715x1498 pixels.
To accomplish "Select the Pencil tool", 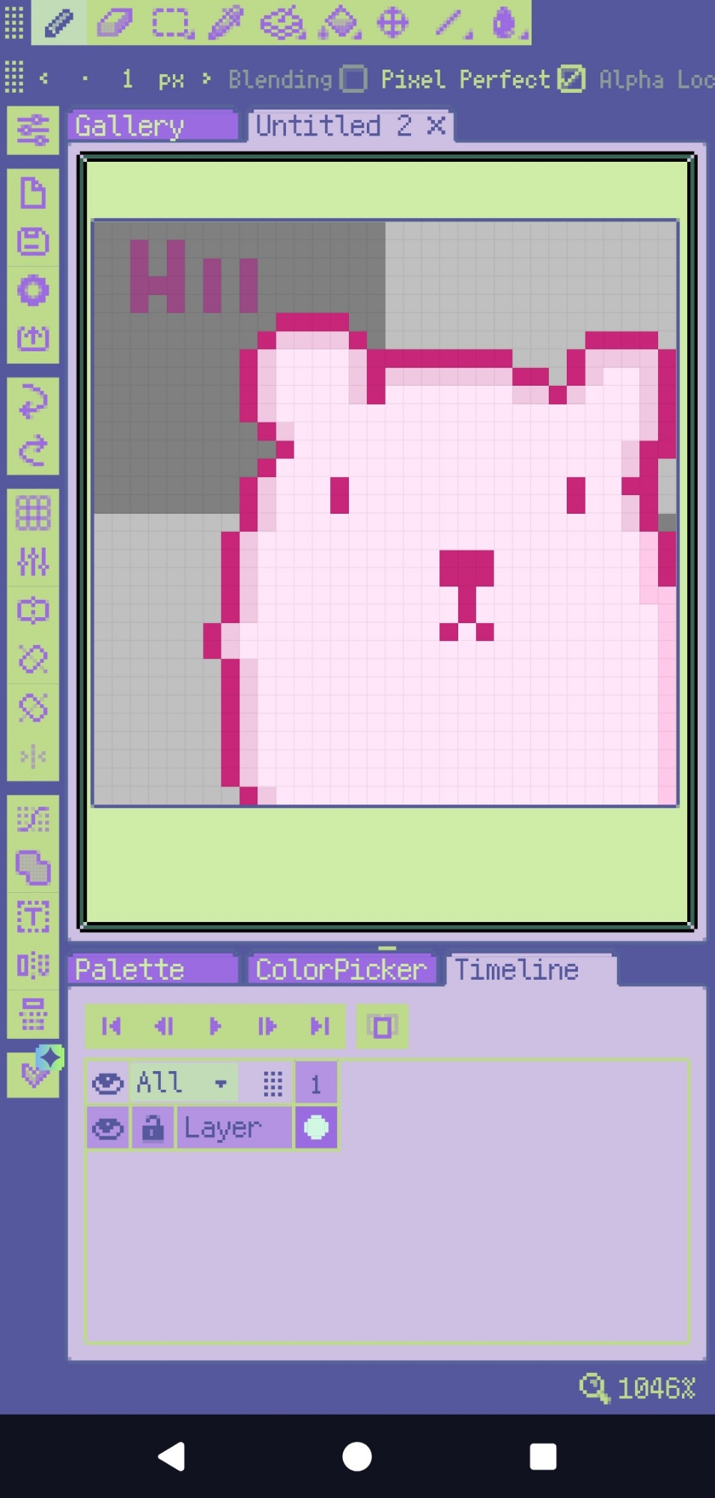I will (x=58, y=22).
